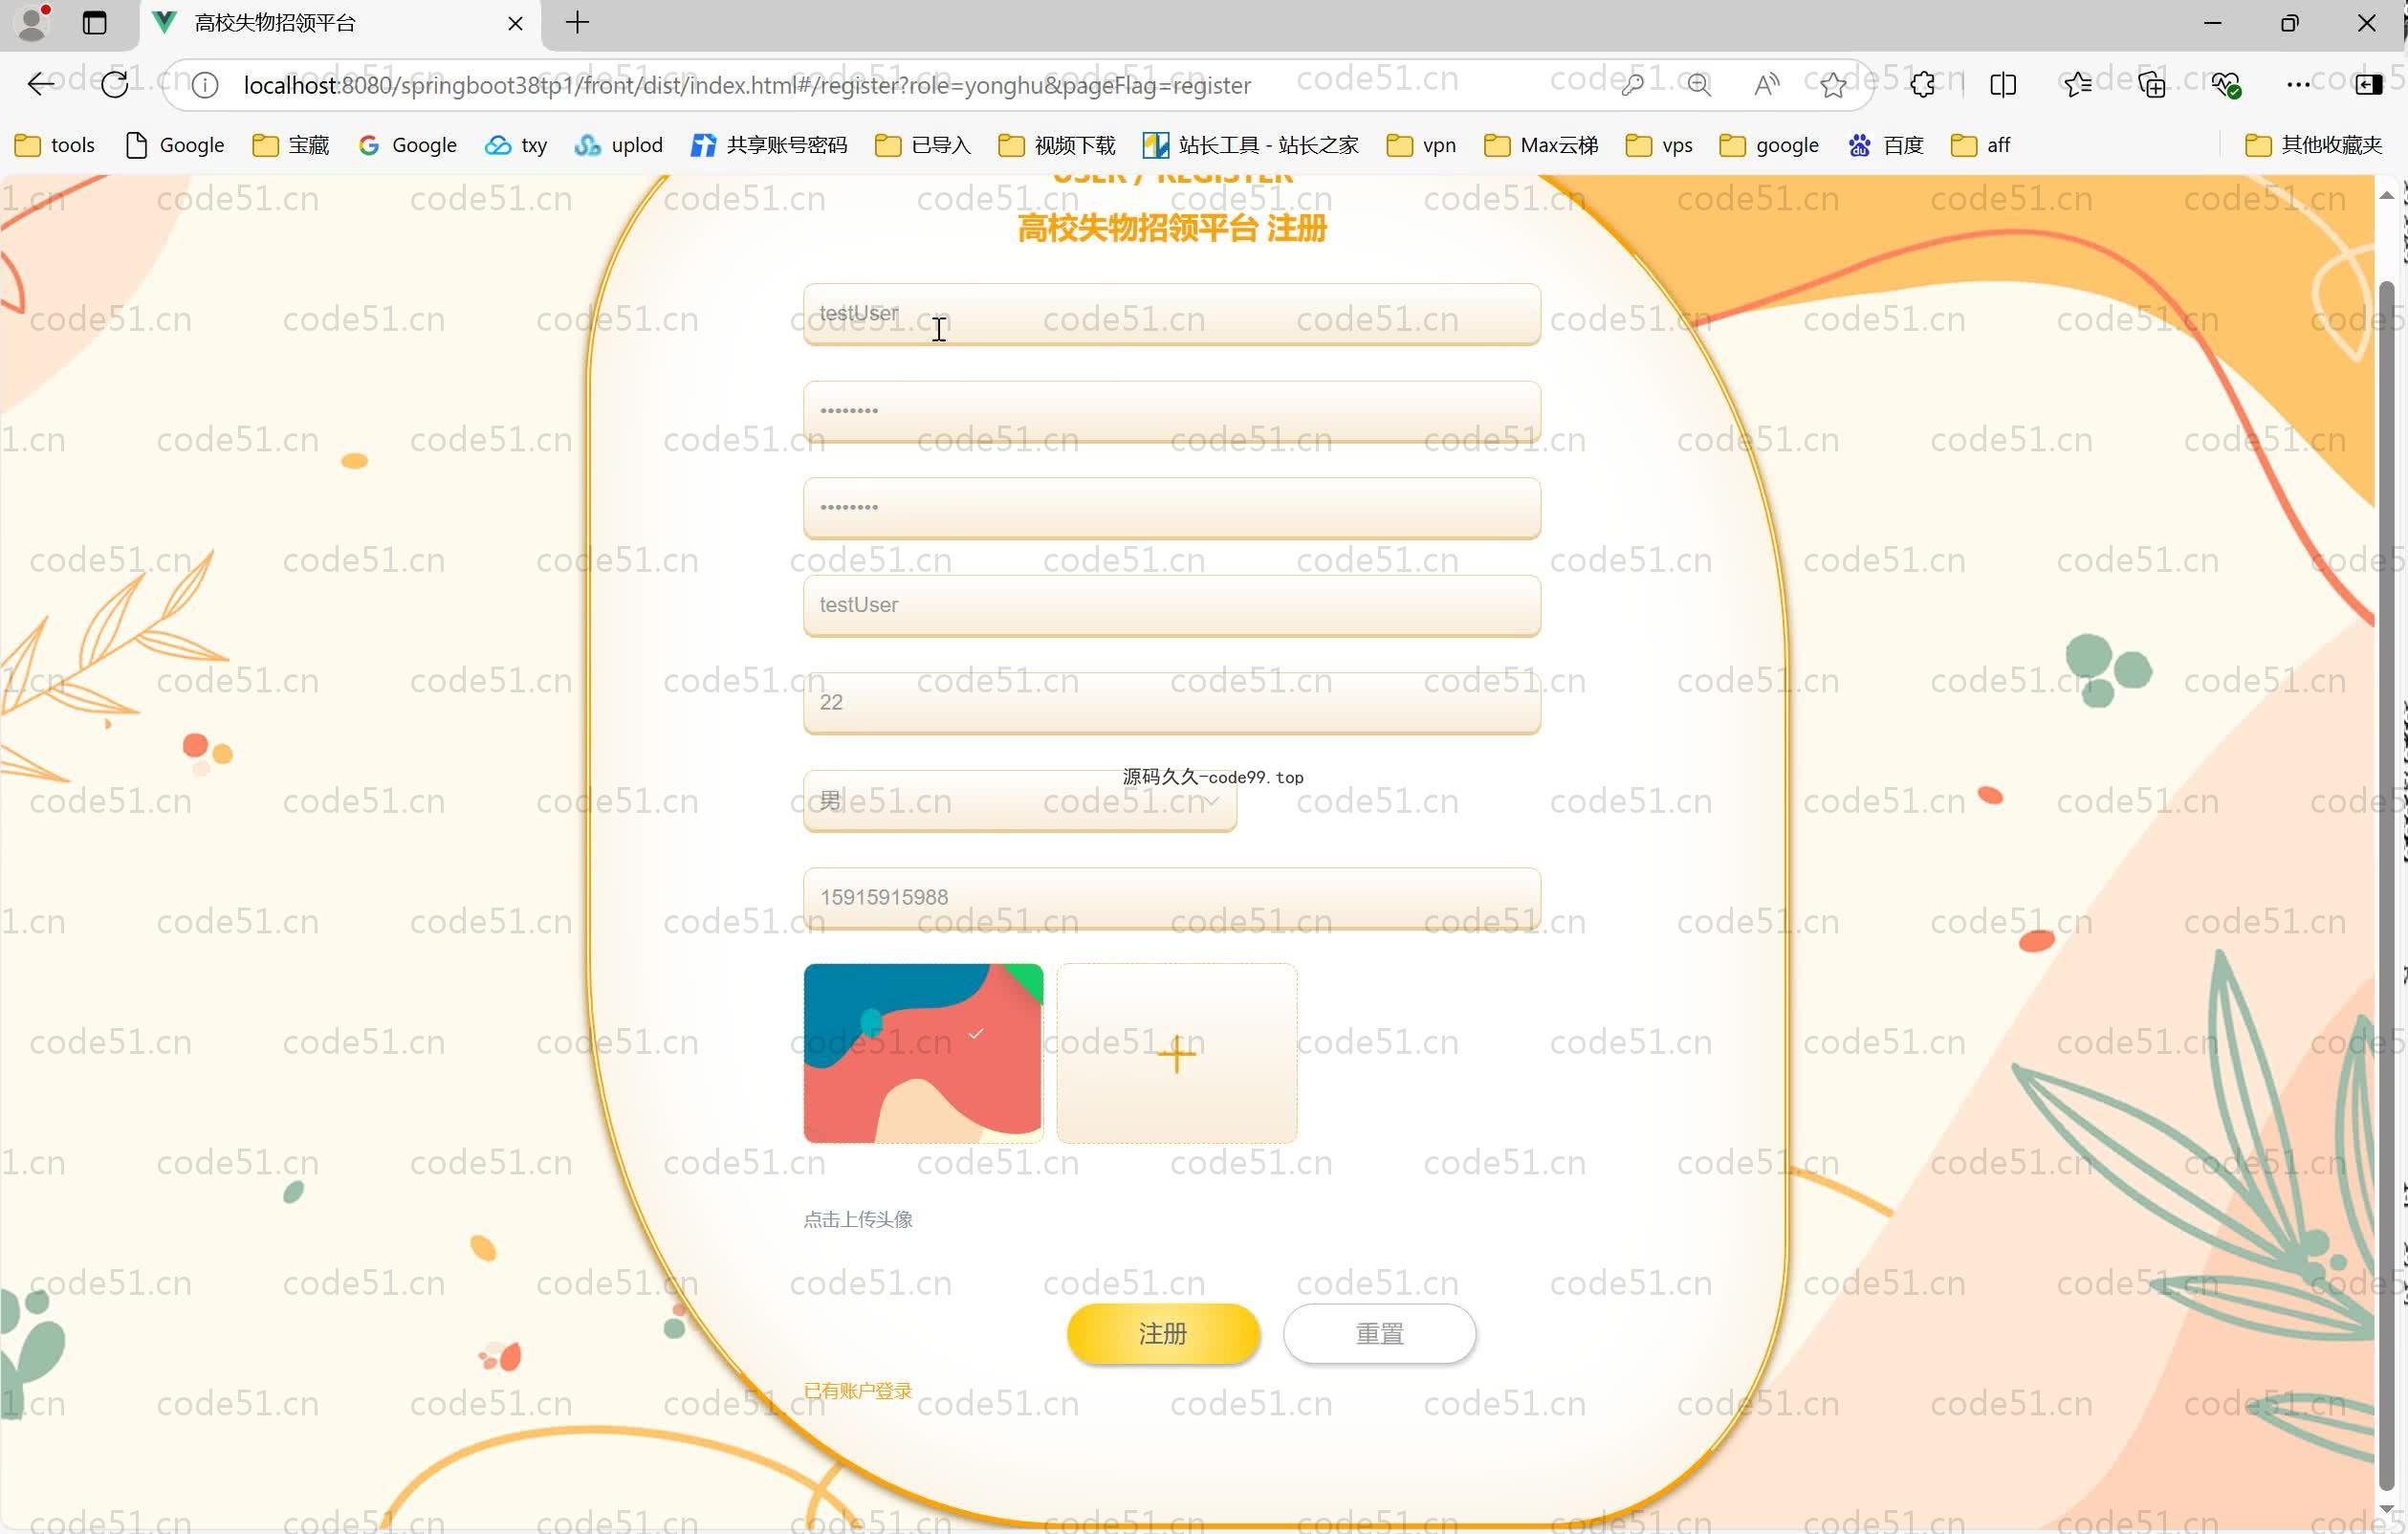
Task: Open browser essentials heart icon
Action: click(x=2226, y=85)
